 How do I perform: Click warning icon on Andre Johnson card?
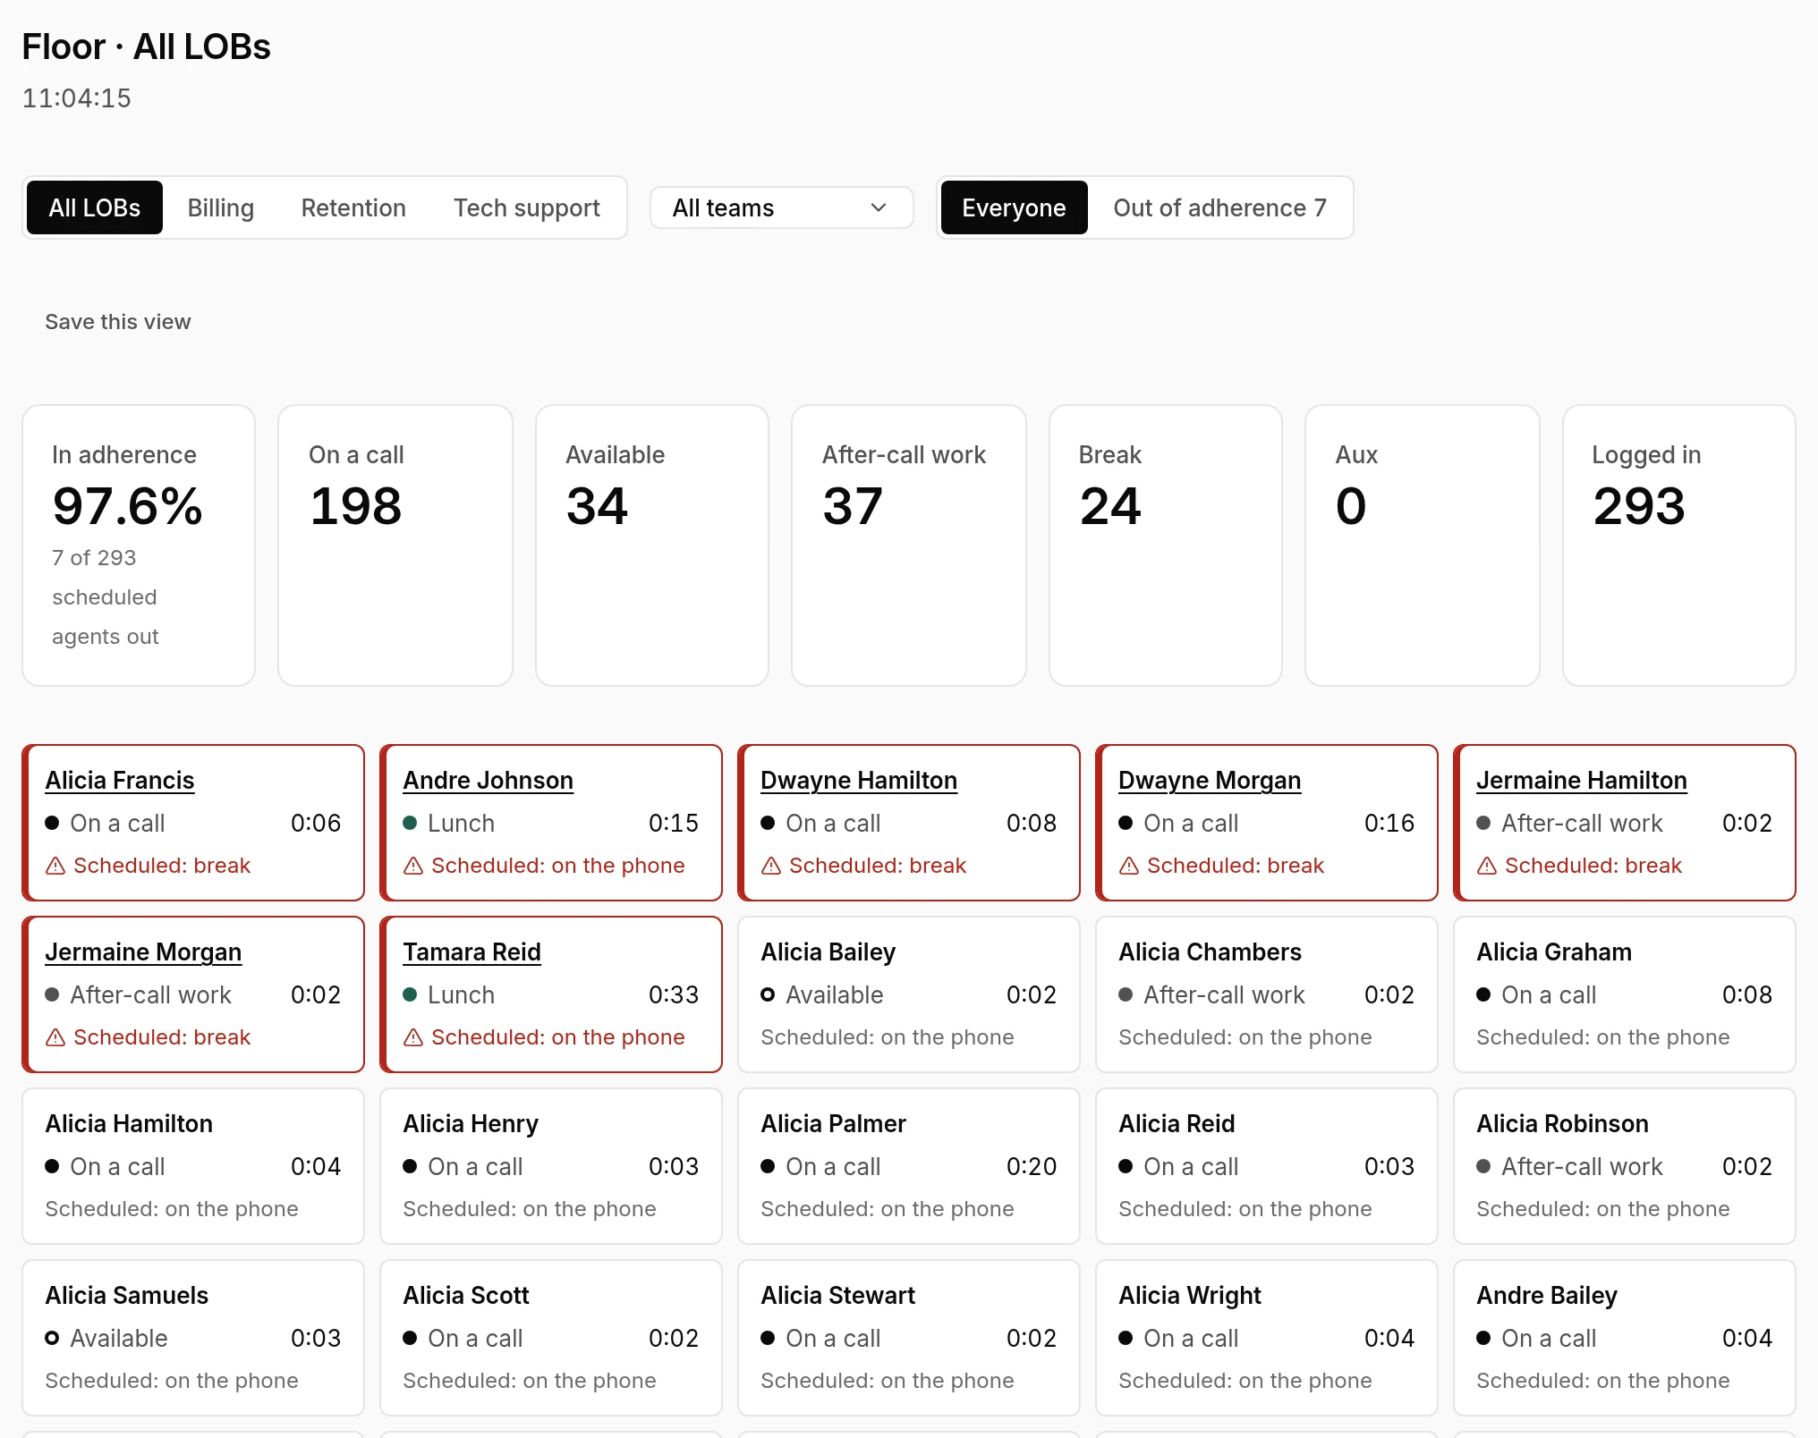pos(413,866)
